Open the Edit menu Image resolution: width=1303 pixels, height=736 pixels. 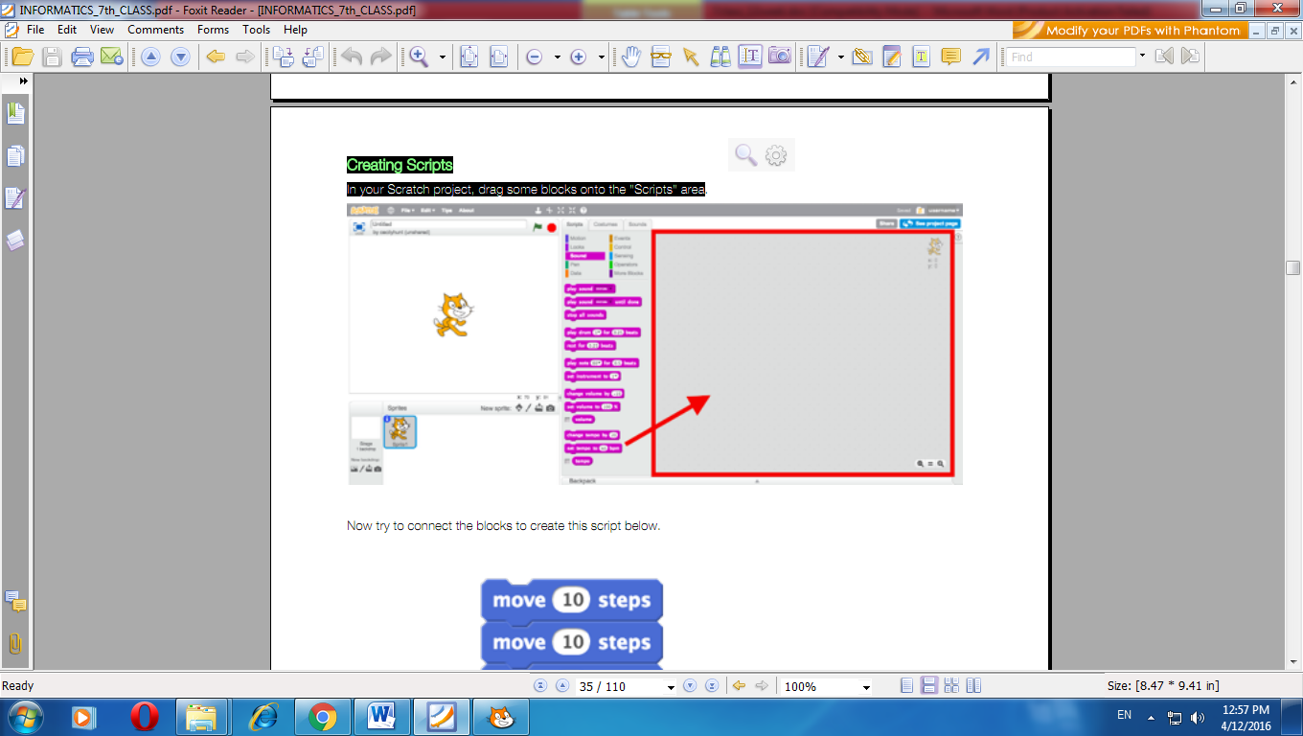click(67, 30)
